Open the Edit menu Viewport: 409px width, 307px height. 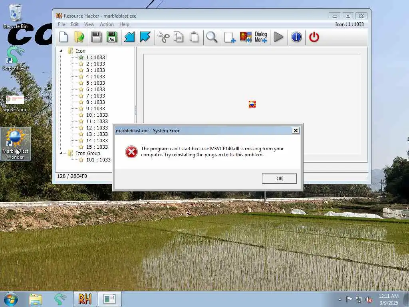click(x=75, y=24)
